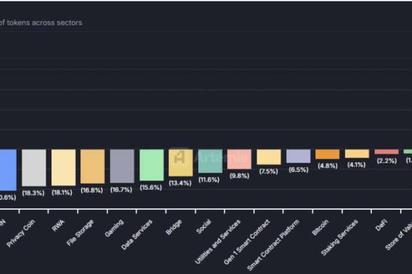Click the green Data Services bar
Viewport: 412px width, 274px height.
(x=151, y=164)
